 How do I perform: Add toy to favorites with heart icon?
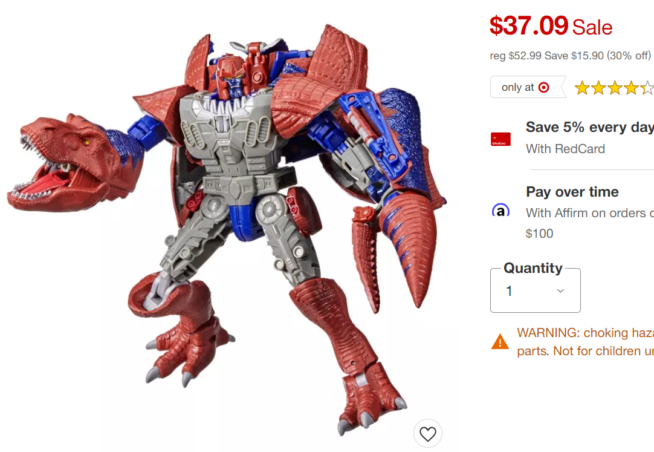(x=427, y=433)
